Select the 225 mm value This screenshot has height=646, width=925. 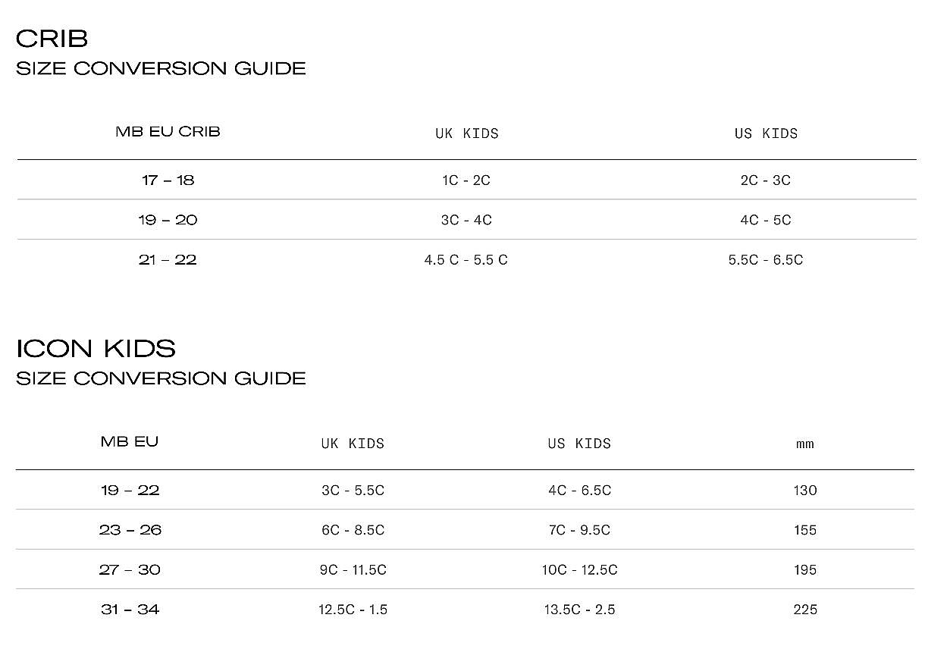pos(805,610)
